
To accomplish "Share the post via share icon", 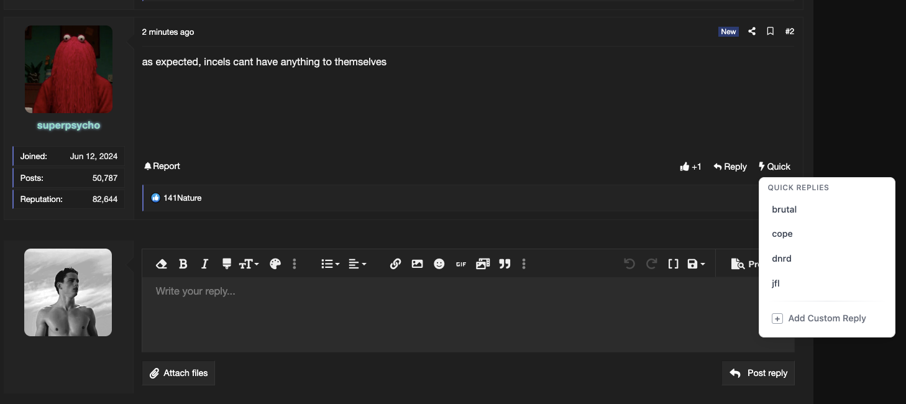I will coord(752,31).
